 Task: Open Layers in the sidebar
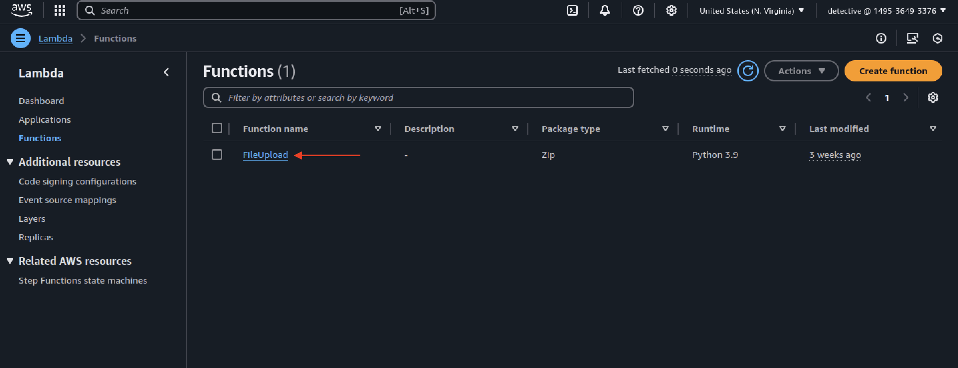tap(32, 218)
